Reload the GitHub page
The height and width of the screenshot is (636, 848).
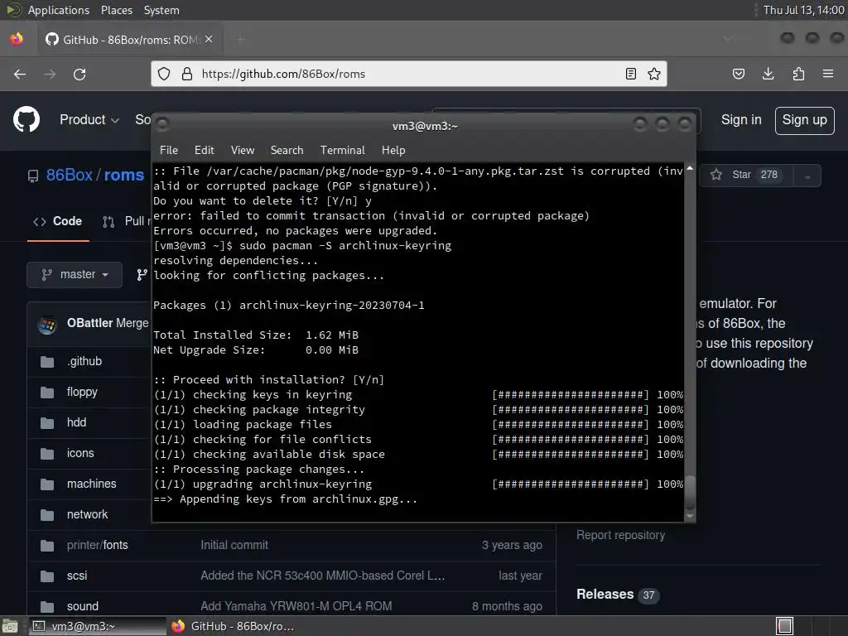pos(79,74)
